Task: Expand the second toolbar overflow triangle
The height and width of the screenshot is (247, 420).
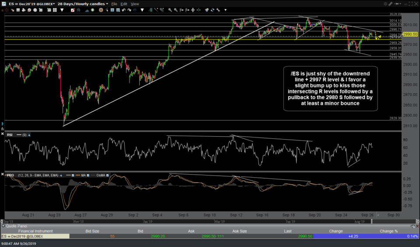Action: click(x=142, y=10)
